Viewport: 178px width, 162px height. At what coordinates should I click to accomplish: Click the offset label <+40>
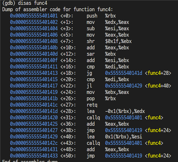click(x=68, y=137)
